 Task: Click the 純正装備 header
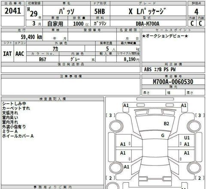pos(173,64)
